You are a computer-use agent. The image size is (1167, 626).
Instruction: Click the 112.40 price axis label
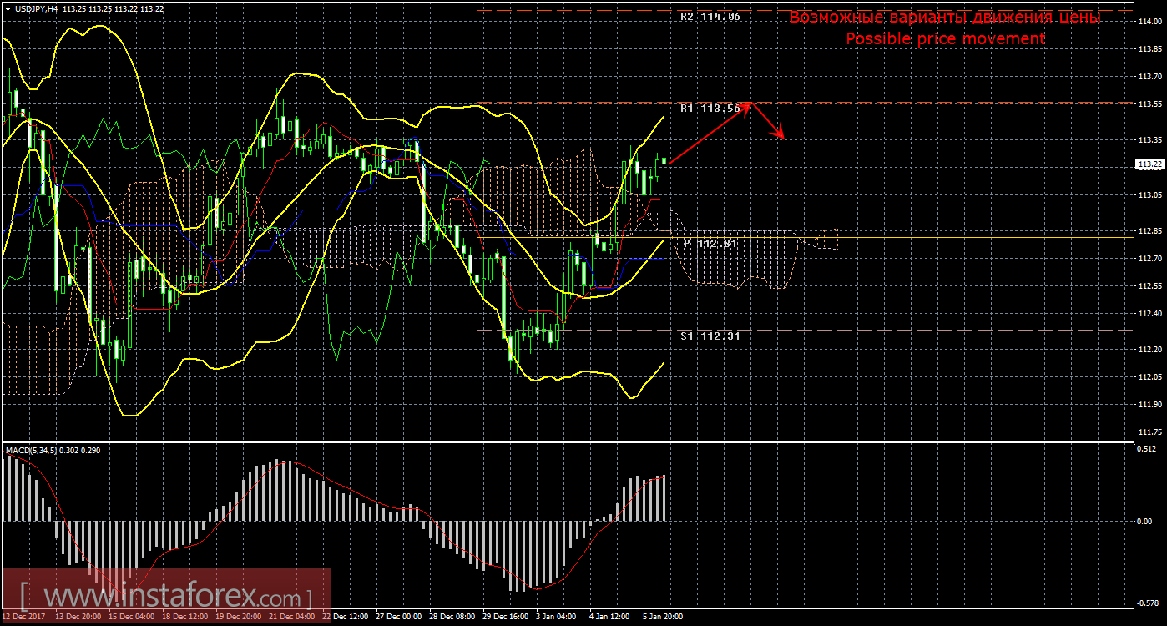[x=1150, y=313]
